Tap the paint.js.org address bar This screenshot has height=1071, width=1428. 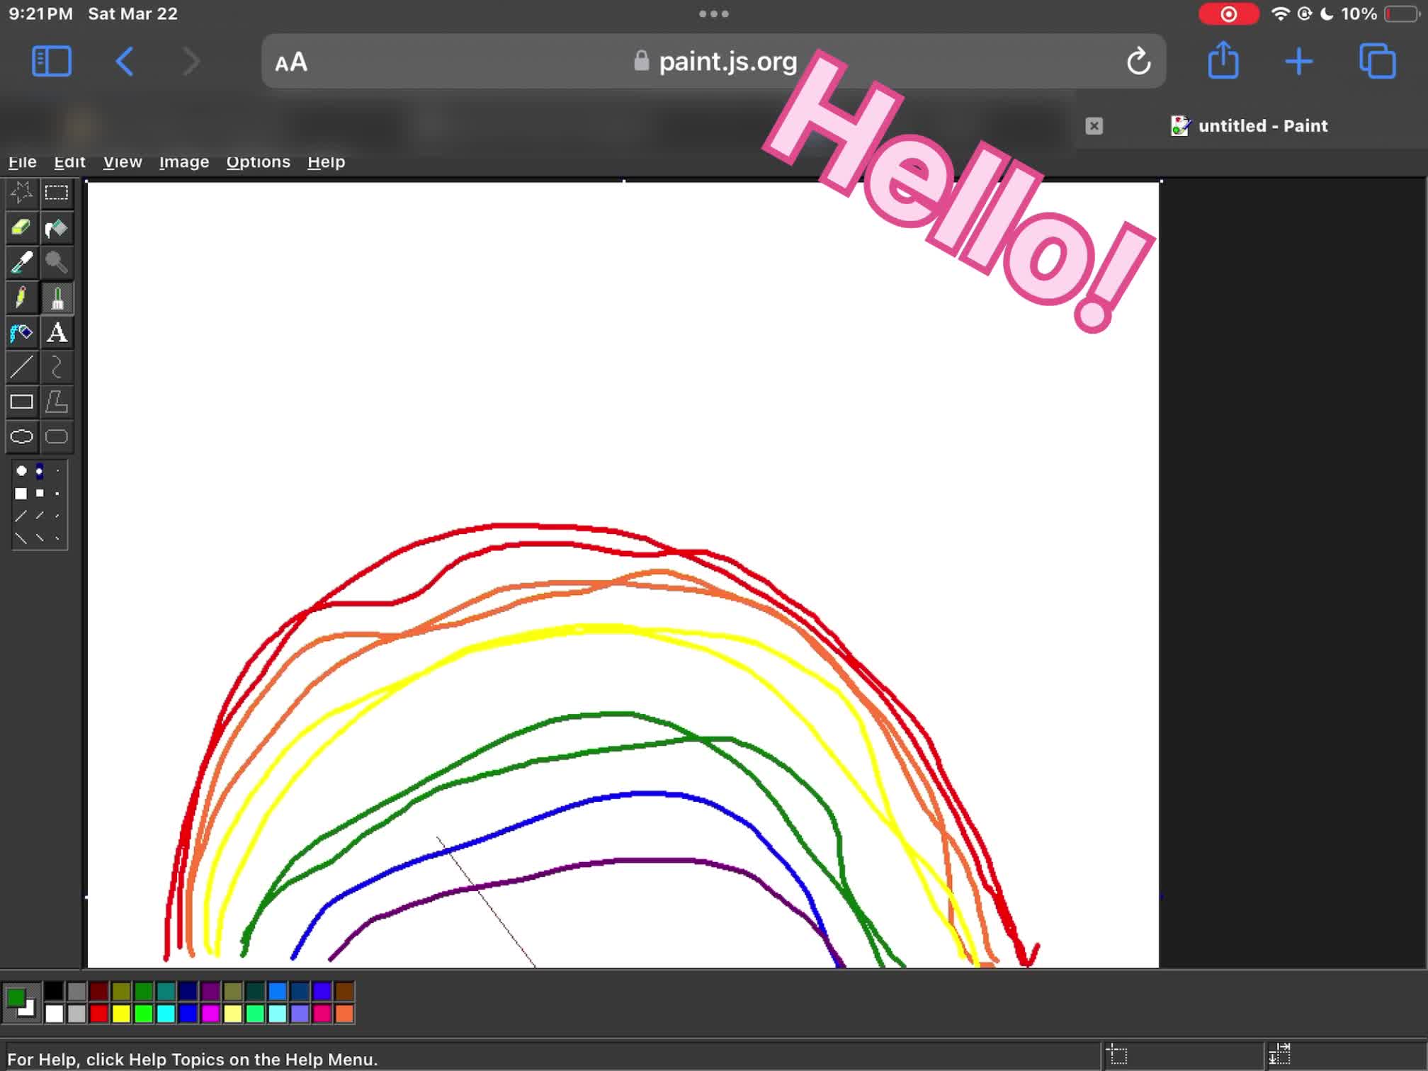713,62
